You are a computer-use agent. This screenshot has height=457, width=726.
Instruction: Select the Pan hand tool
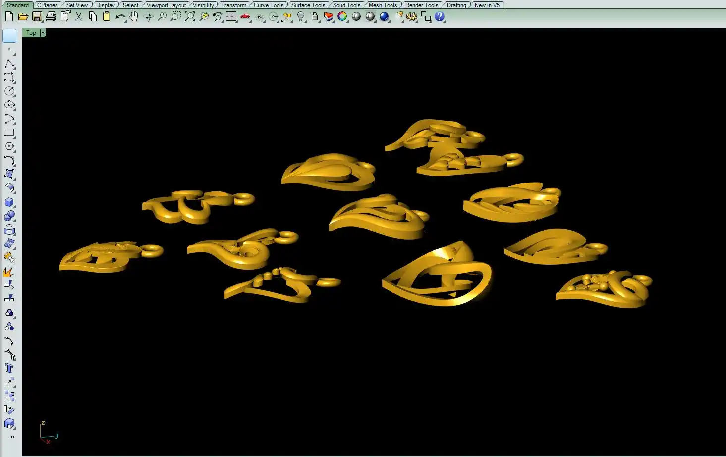[134, 16]
